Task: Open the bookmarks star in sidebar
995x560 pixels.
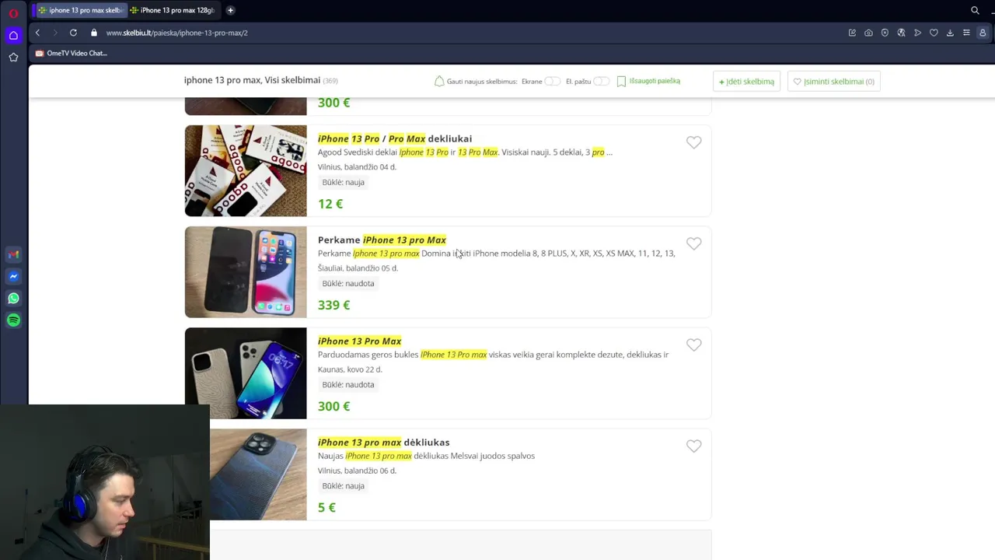Action: [x=13, y=57]
